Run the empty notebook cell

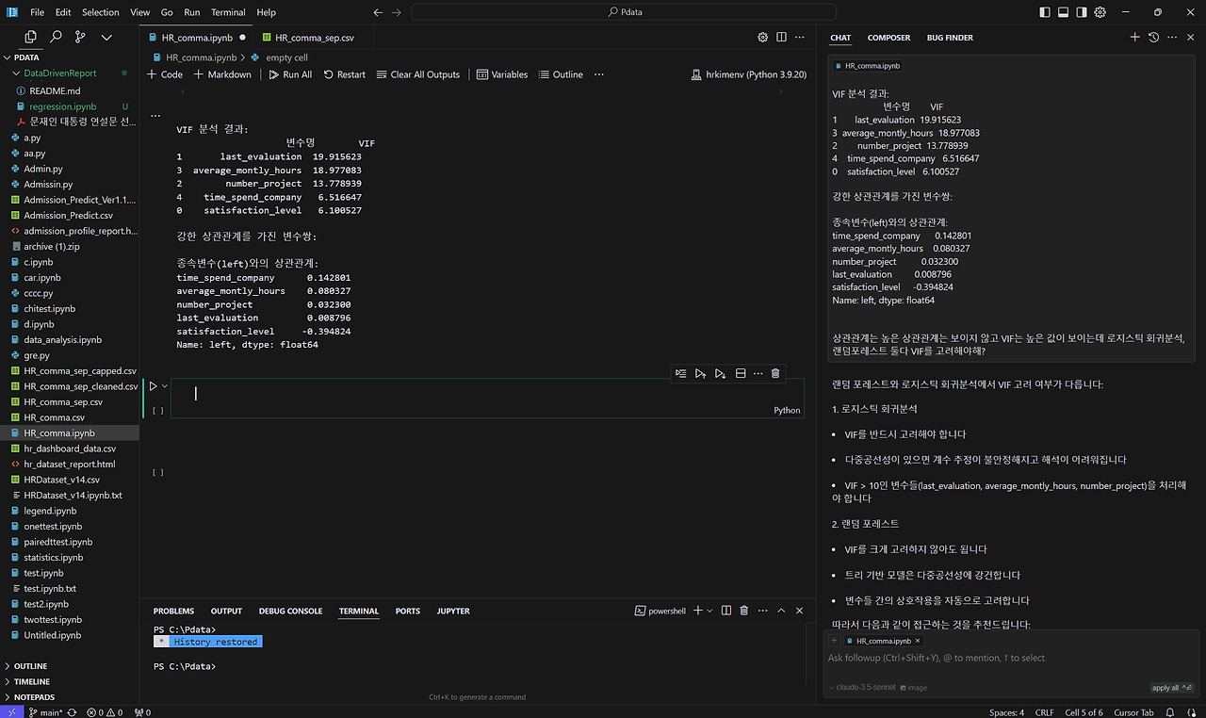point(153,386)
